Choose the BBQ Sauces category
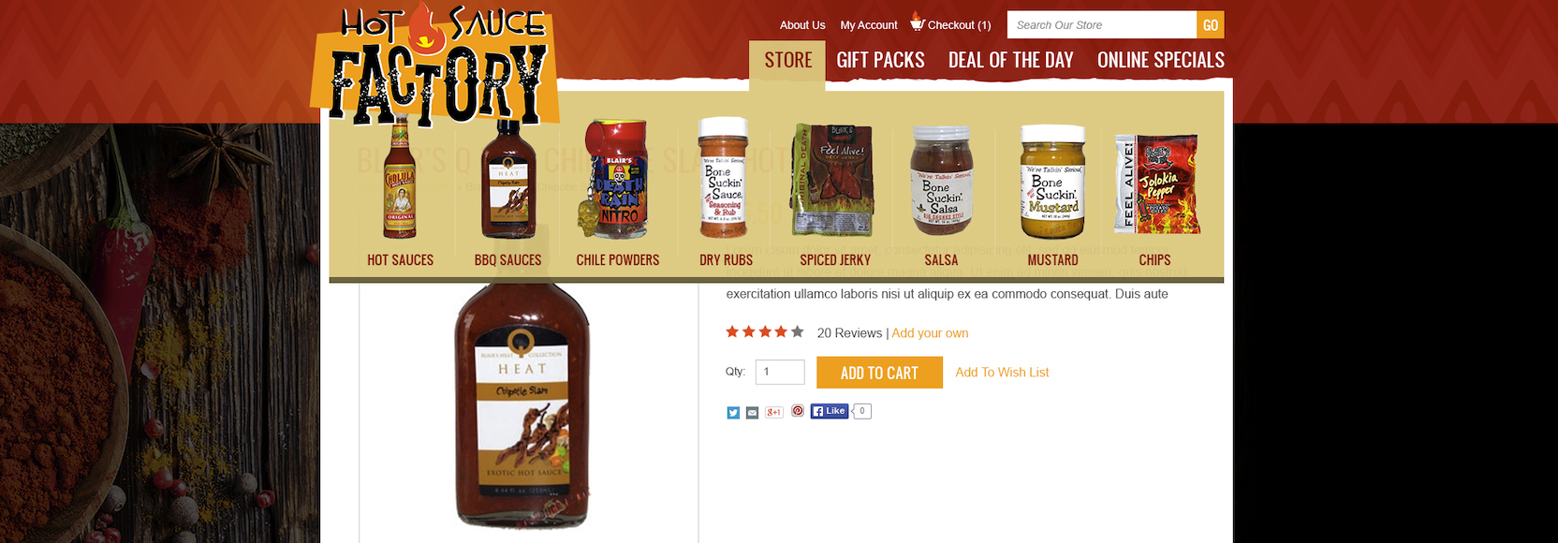 [x=508, y=193]
